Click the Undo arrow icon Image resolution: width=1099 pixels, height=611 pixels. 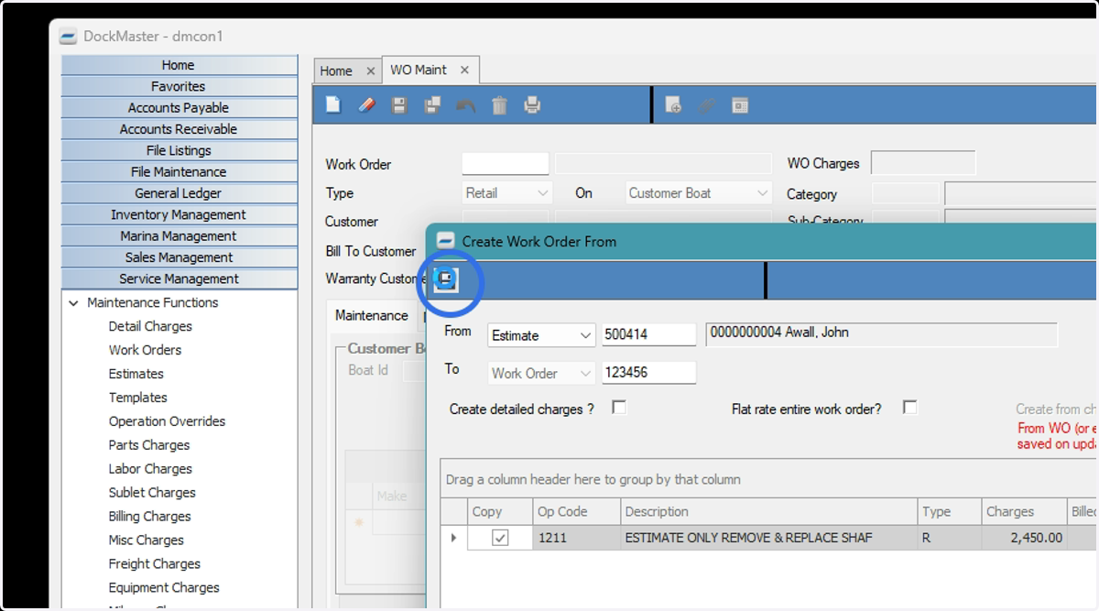[x=466, y=105]
